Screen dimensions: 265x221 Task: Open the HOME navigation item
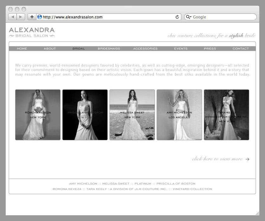(22, 49)
